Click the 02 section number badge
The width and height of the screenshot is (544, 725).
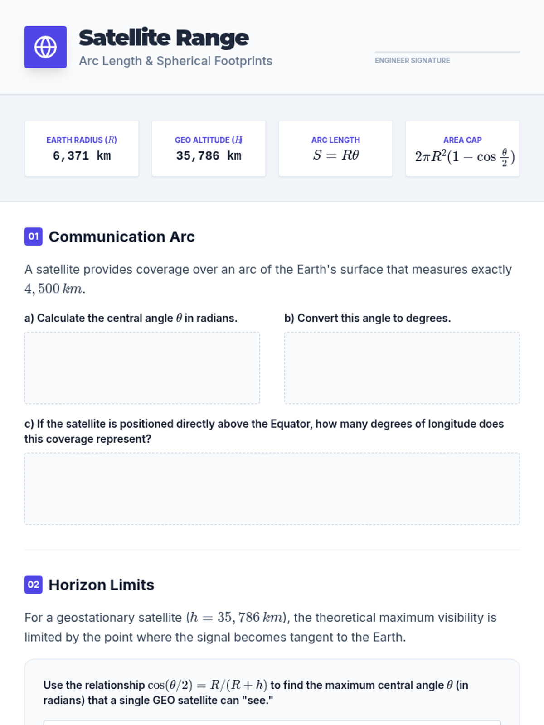pyautogui.click(x=33, y=585)
